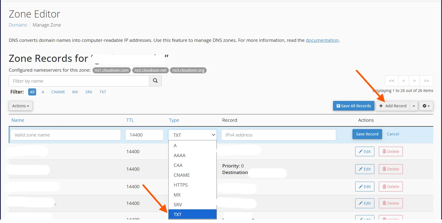Filter records by MX type

[75, 92]
